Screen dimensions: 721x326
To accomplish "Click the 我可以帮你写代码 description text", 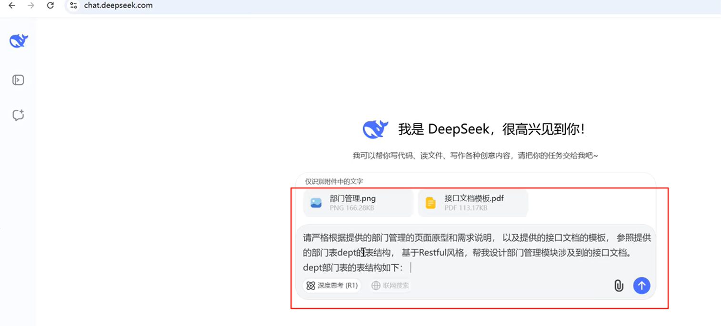I will click(475, 156).
